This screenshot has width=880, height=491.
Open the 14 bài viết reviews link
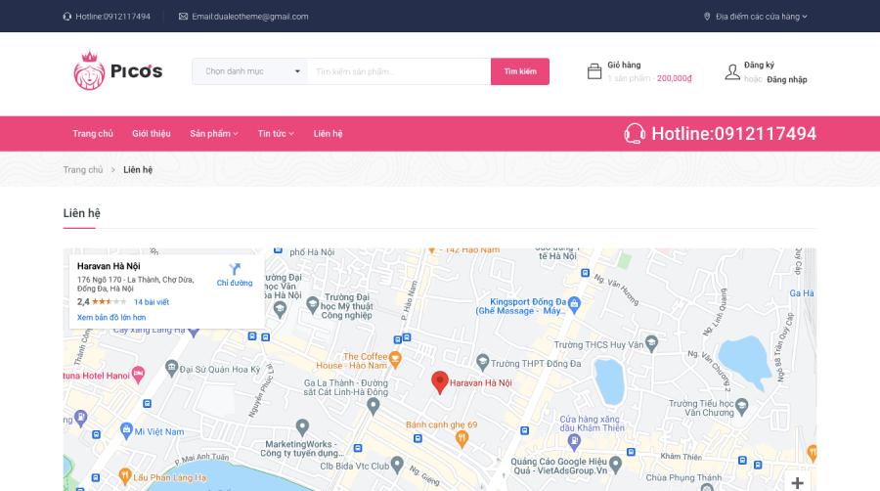pyautogui.click(x=152, y=302)
